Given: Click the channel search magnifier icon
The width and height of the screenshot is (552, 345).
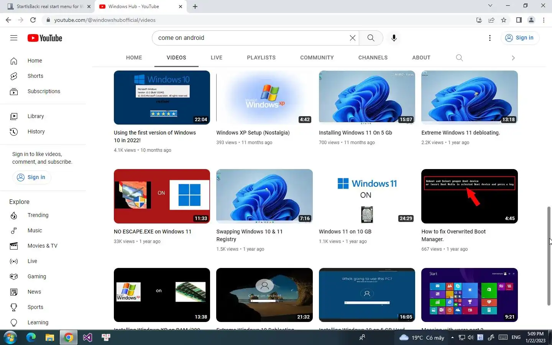Looking at the screenshot, I should pyautogui.click(x=459, y=58).
